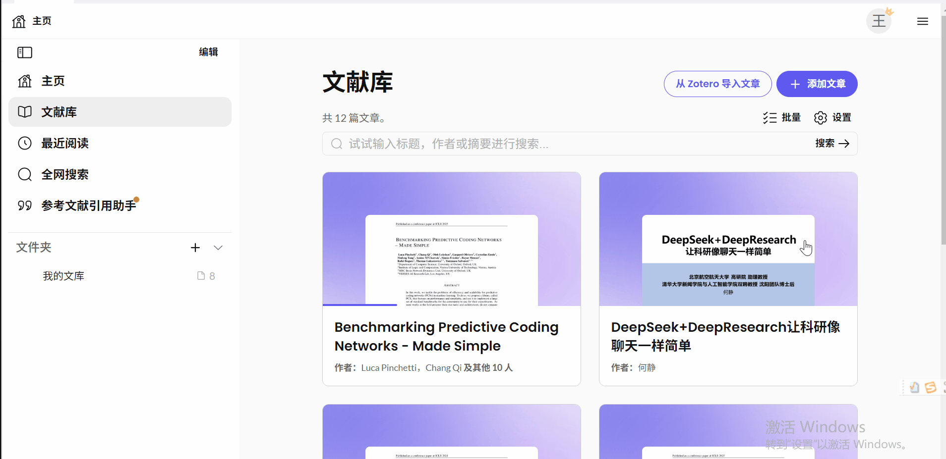
Task: Open 全网搜索 via the magnifier icon
Action: [24, 174]
